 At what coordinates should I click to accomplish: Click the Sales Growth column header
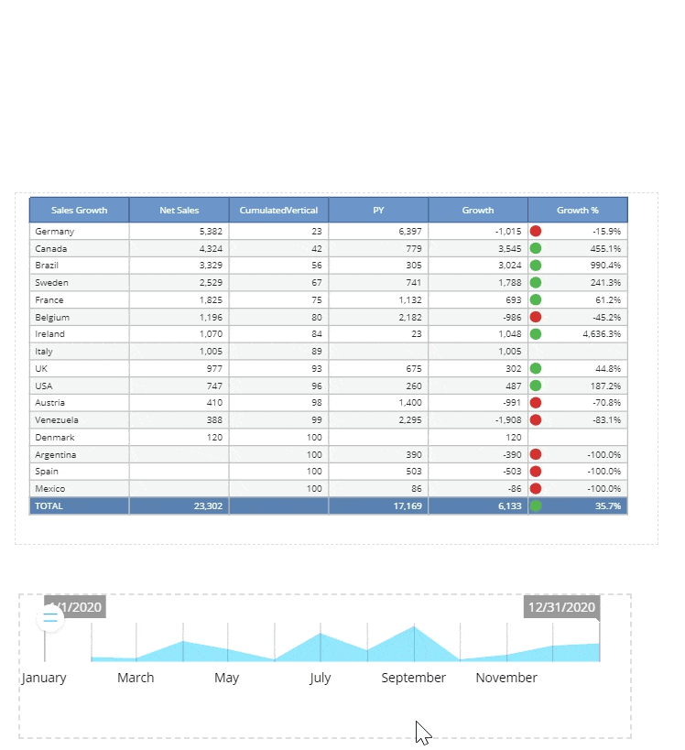(x=79, y=211)
